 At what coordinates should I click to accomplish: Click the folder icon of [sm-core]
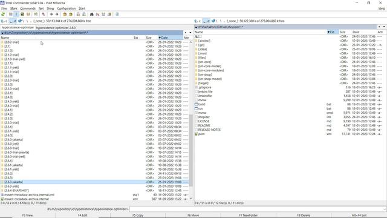coord(196,62)
